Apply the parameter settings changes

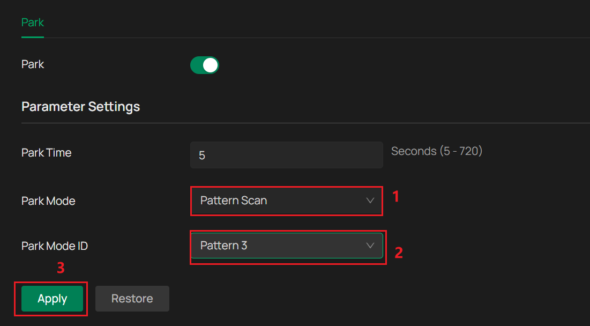coord(51,299)
